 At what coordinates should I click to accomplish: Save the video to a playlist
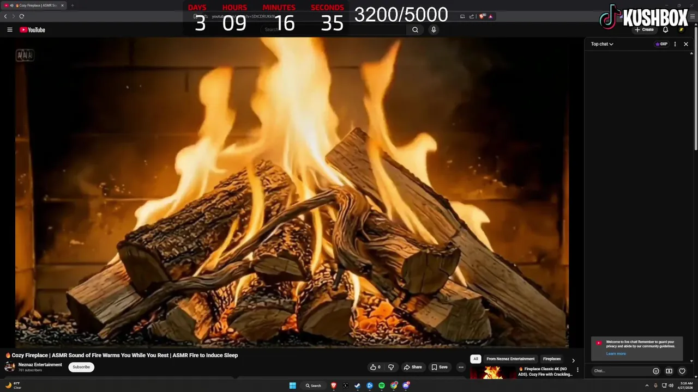pyautogui.click(x=440, y=367)
